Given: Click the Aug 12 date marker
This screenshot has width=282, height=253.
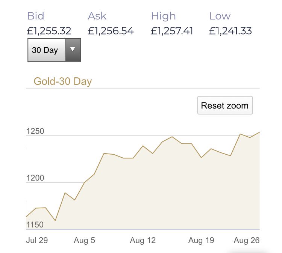Looking at the screenshot, I should (x=143, y=241).
